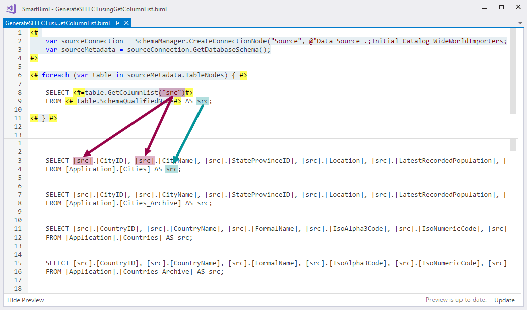Maximize the SmartBiml window
Viewport: 527px width, 310px height.
click(x=501, y=7)
